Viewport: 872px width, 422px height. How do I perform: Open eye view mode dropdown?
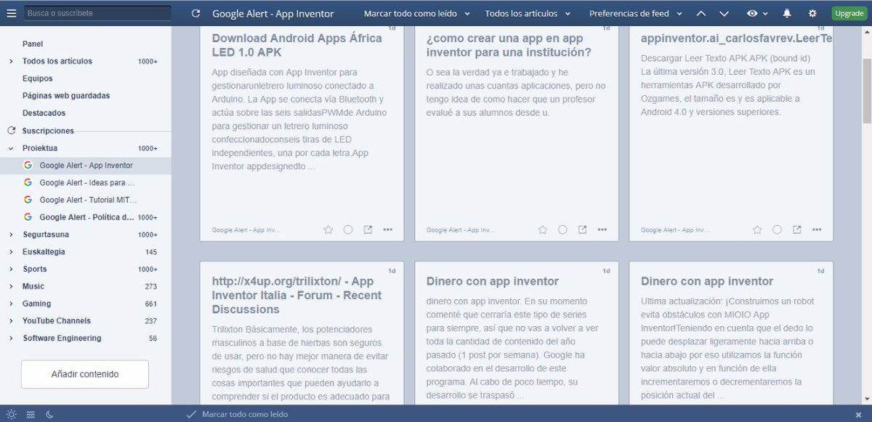758,13
